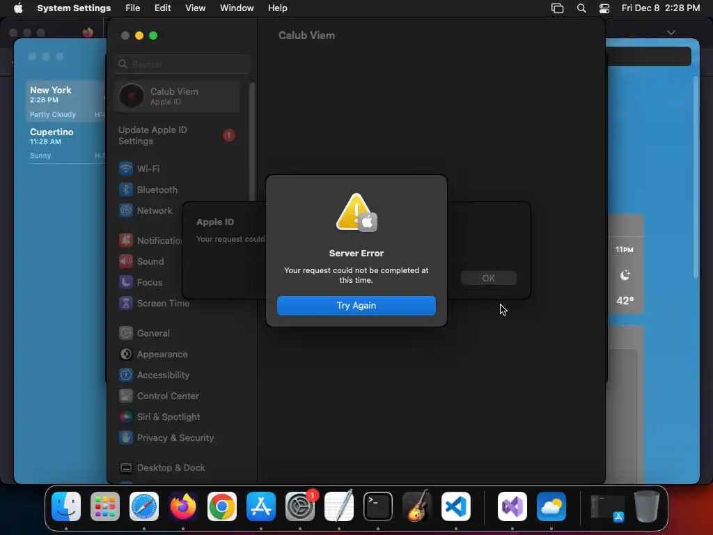Open Siri & Spotlight icon
This screenshot has height=535, width=713.
coord(126,417)
